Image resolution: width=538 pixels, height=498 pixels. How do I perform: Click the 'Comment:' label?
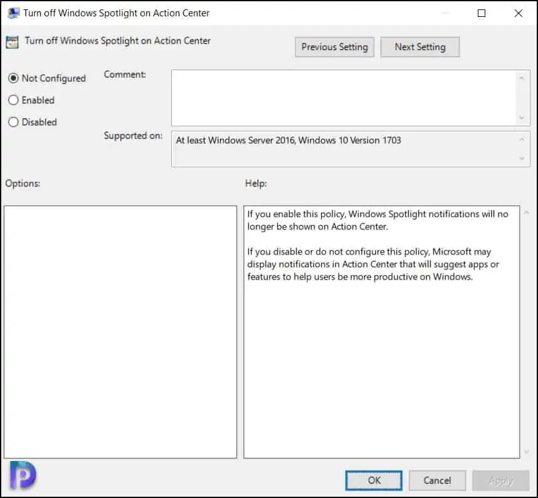125,75
